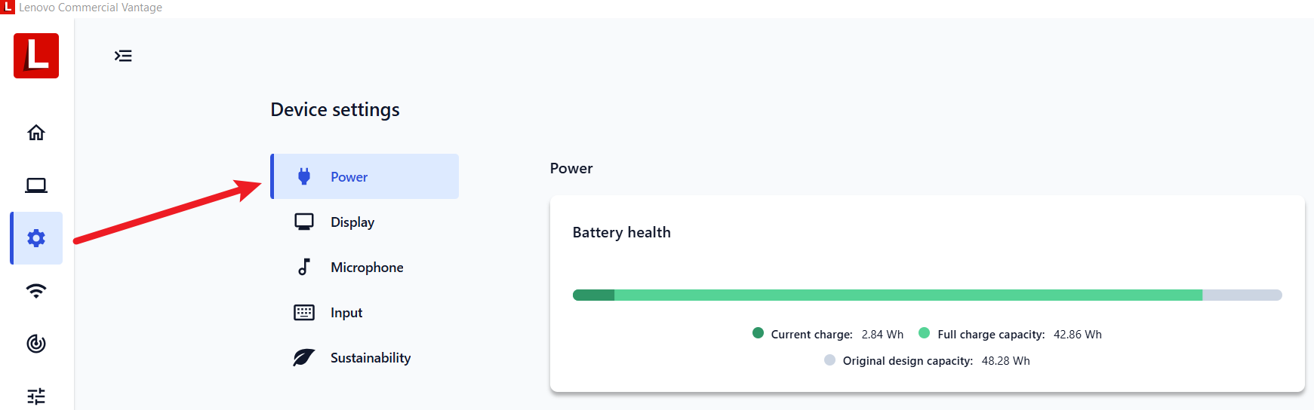Click the keyboard icon beside Input
Screen dimensions: 1314x410
click(304, 312)
